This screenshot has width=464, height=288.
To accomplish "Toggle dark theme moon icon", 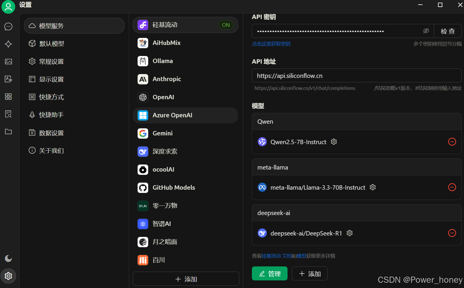I will point(8,258).
